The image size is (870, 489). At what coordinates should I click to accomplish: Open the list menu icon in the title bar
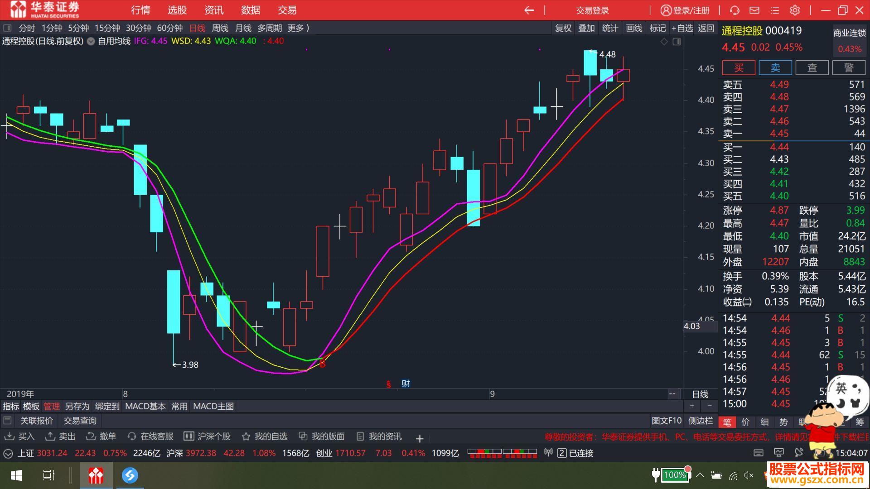pos(774,10)
